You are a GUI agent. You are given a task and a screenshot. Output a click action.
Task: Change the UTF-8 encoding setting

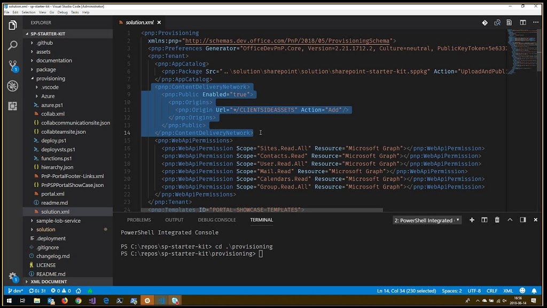pyautogui.click(x=474, y=291)
